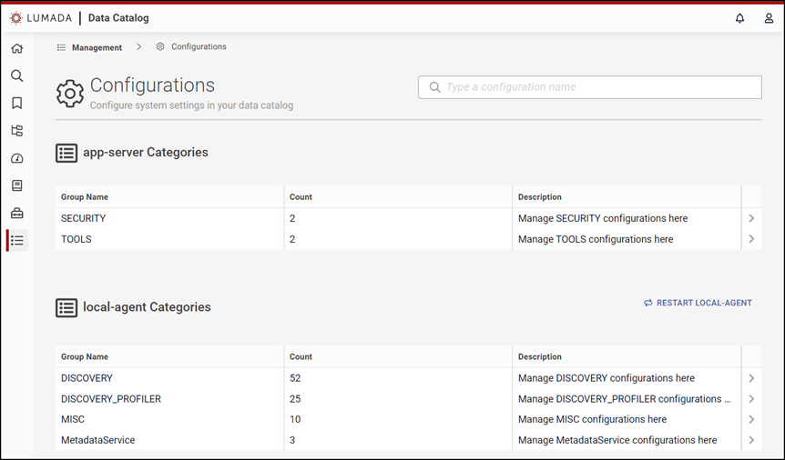Expand the MISC row chevron
The width and height of the screenshot is (785, 460).
click(751, 419)
